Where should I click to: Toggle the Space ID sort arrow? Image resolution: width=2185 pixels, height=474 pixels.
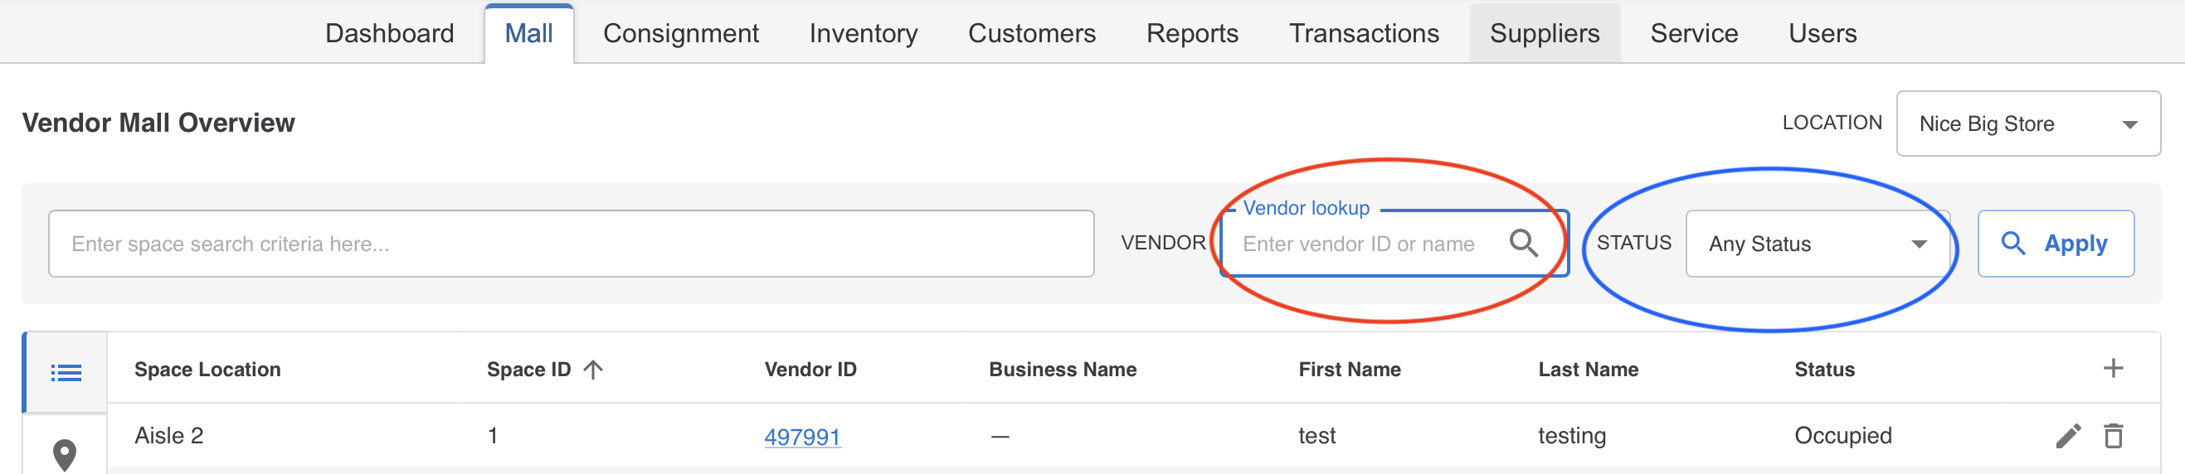593,370
